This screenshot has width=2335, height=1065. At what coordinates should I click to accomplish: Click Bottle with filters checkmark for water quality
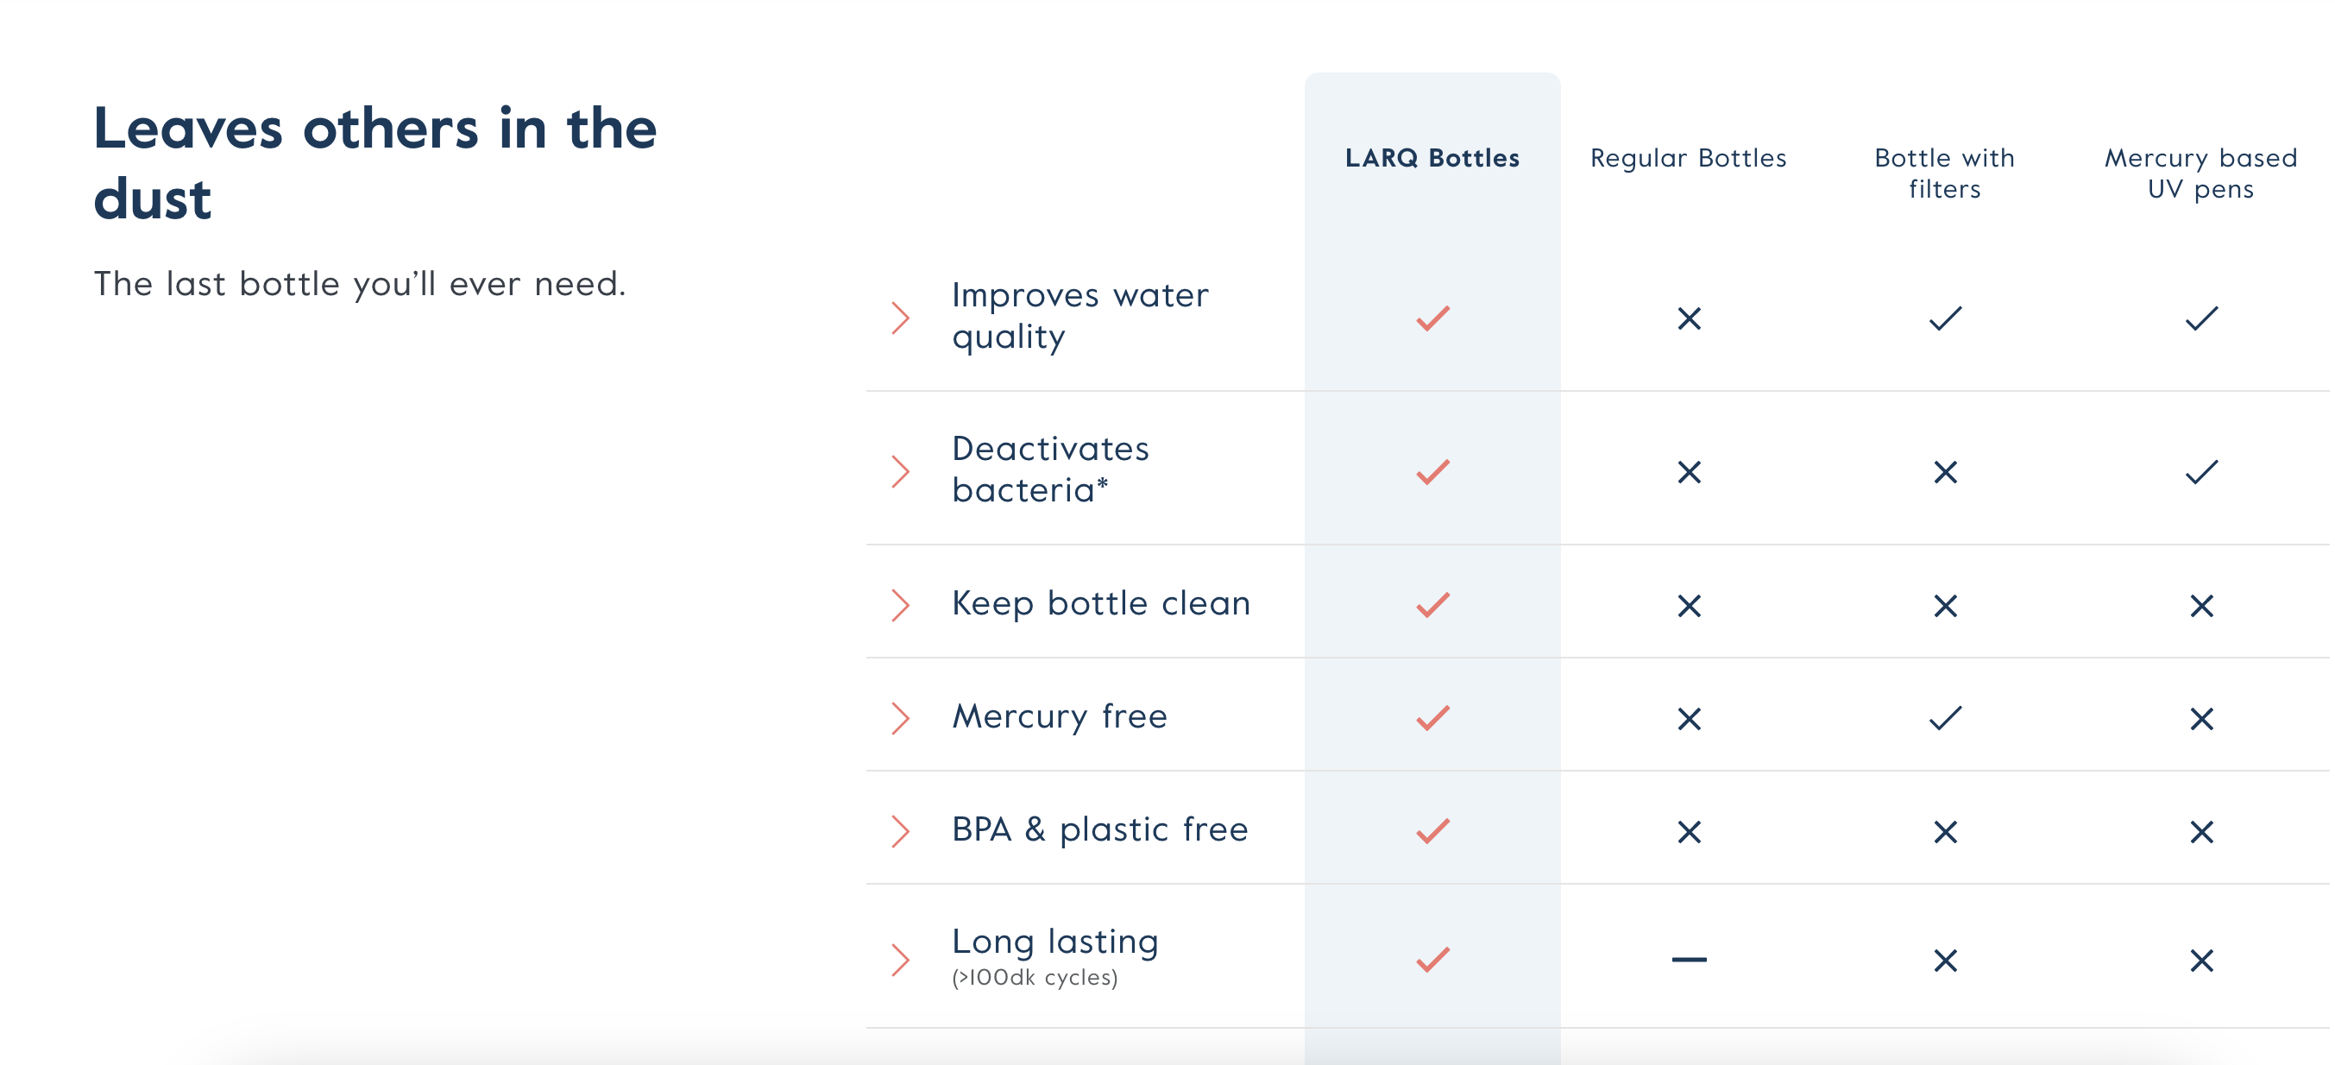pos(1945,318)
